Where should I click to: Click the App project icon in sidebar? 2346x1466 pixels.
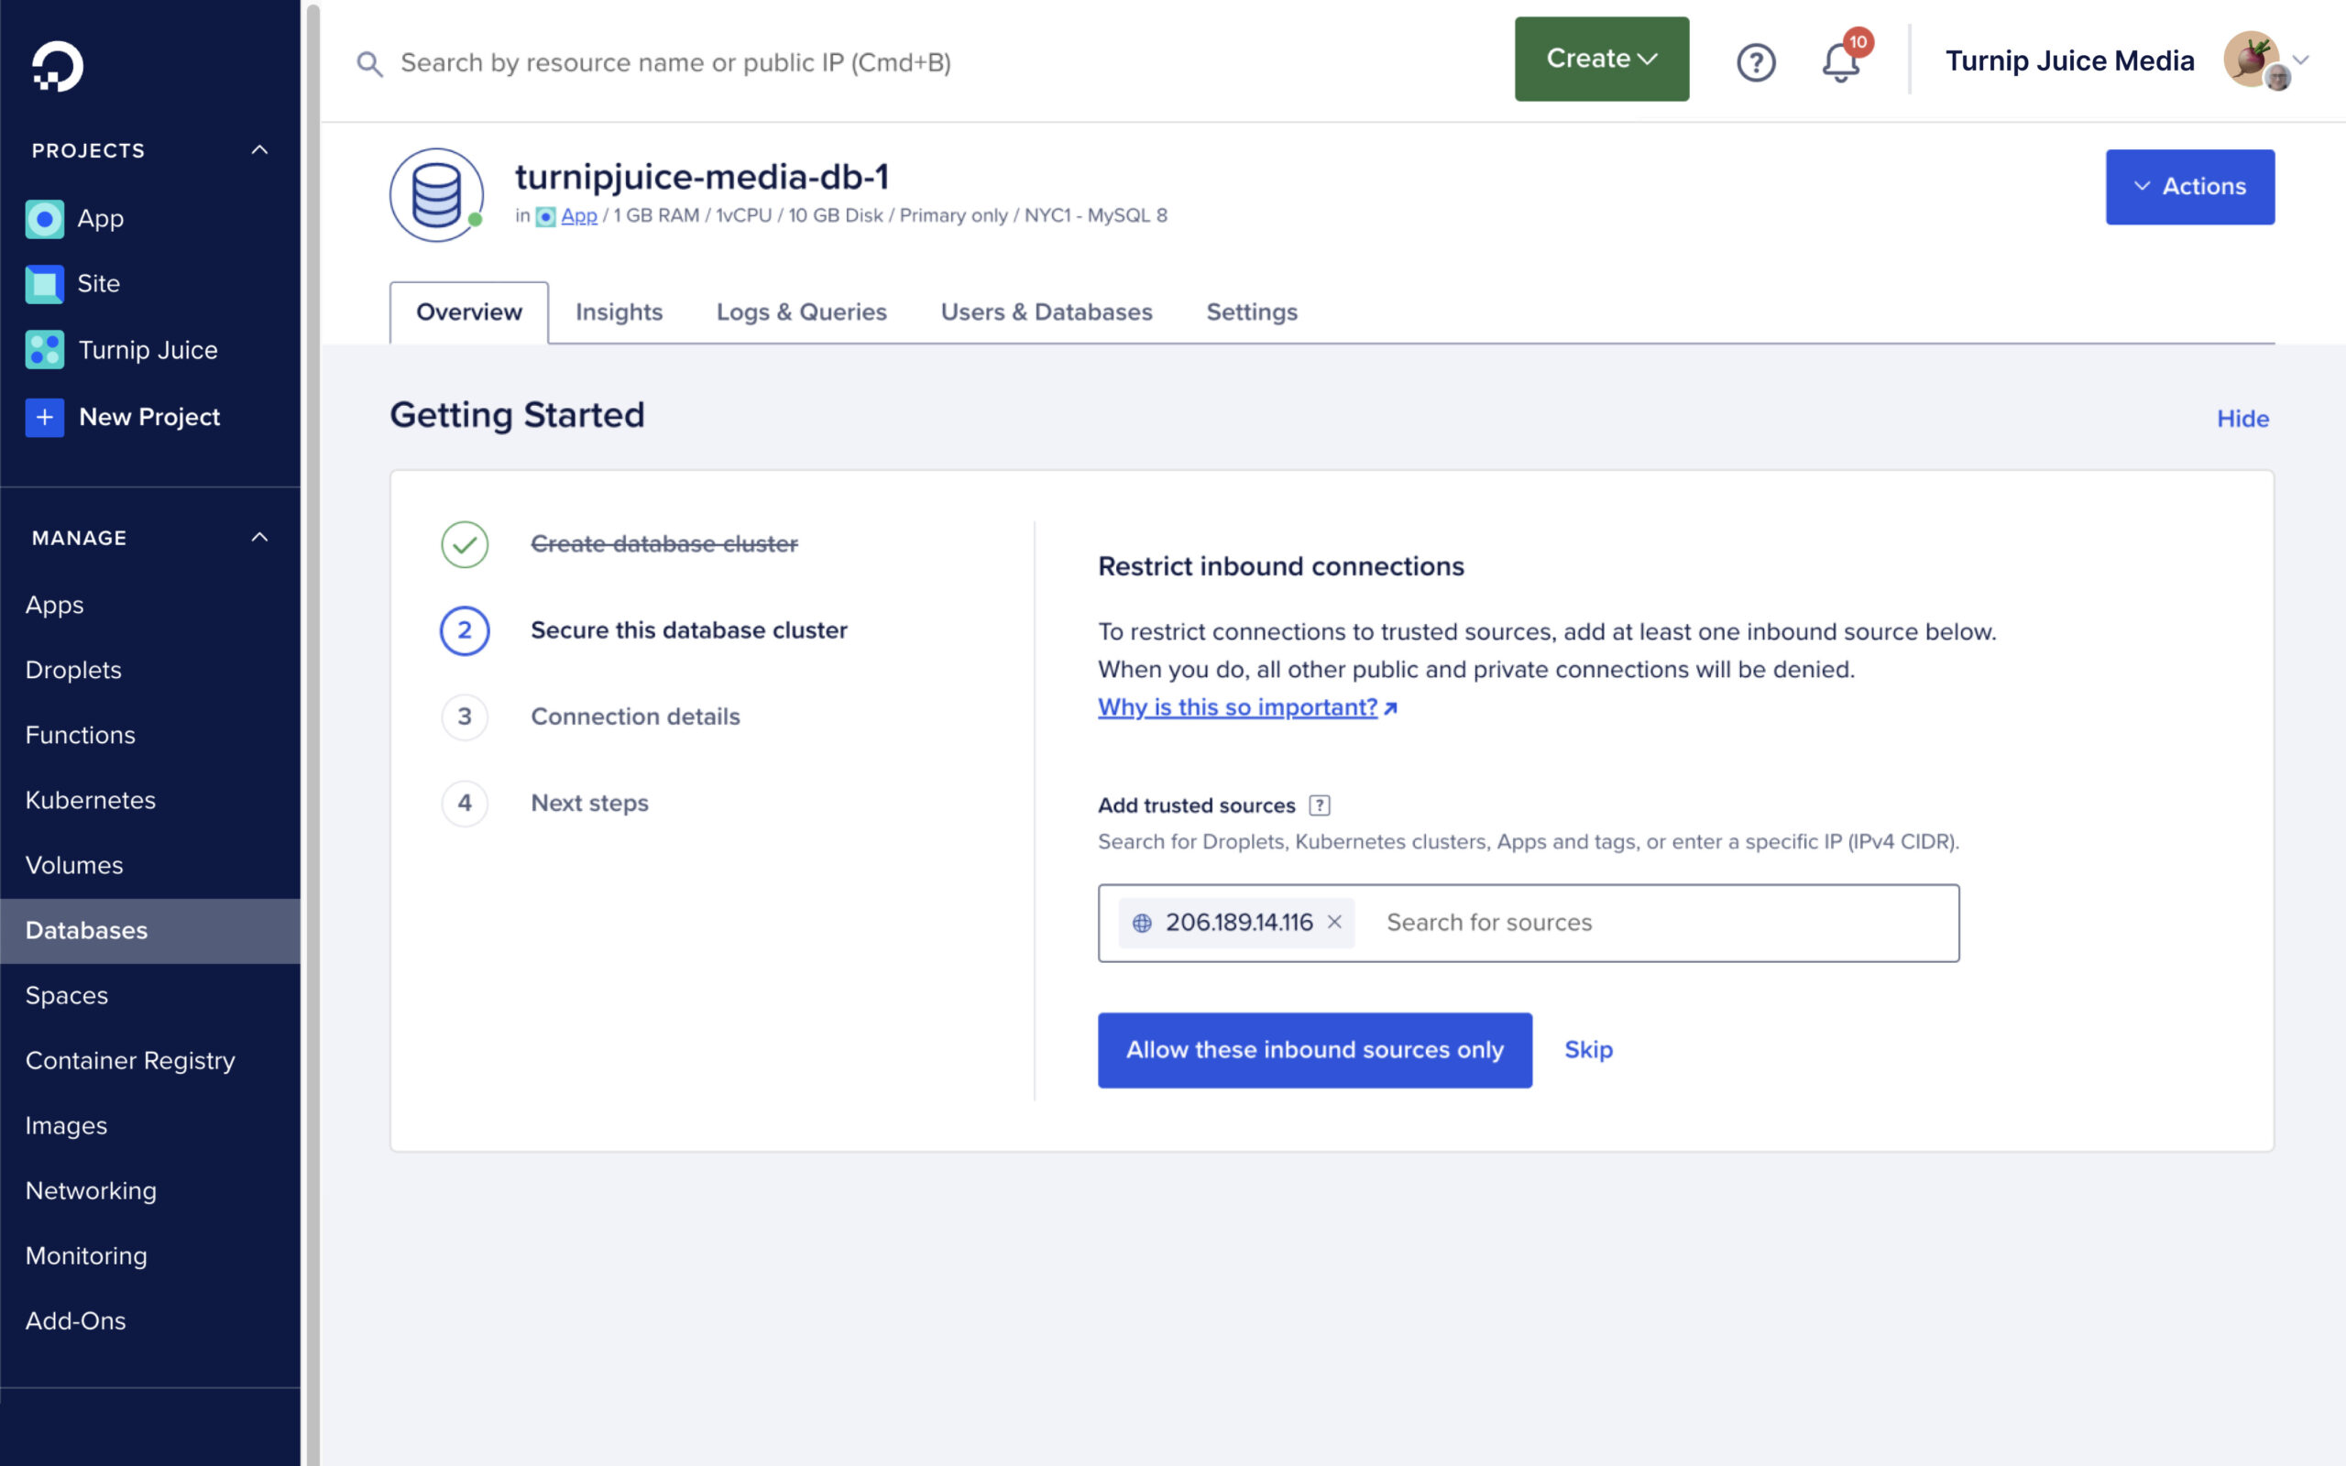45,219
